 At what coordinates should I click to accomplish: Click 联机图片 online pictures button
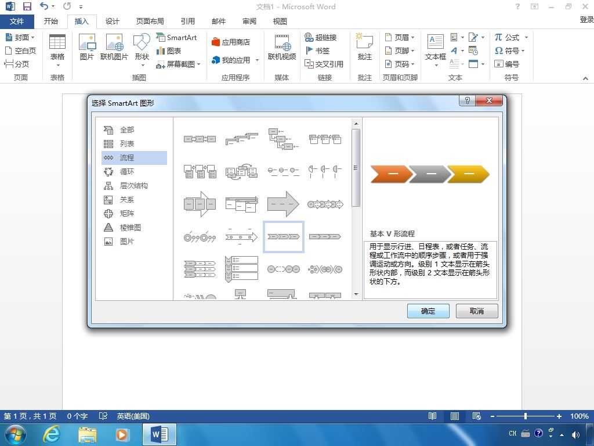click(x=114, y=47)
